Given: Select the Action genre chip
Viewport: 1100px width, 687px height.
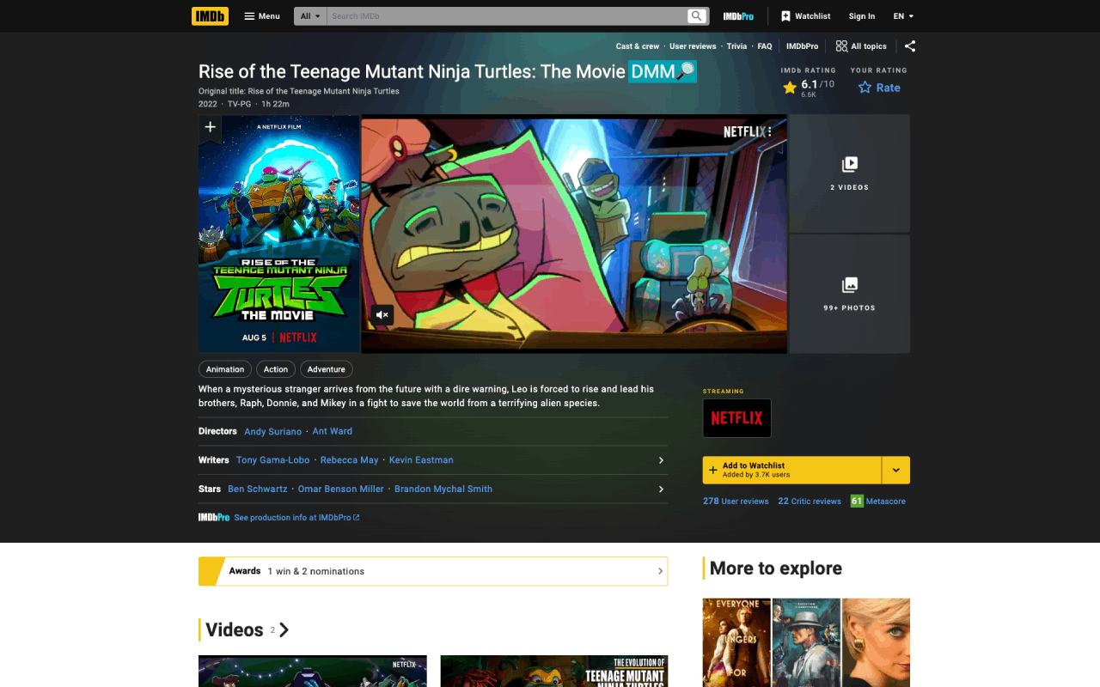Looking at the screenshot, I should point(276,369).
